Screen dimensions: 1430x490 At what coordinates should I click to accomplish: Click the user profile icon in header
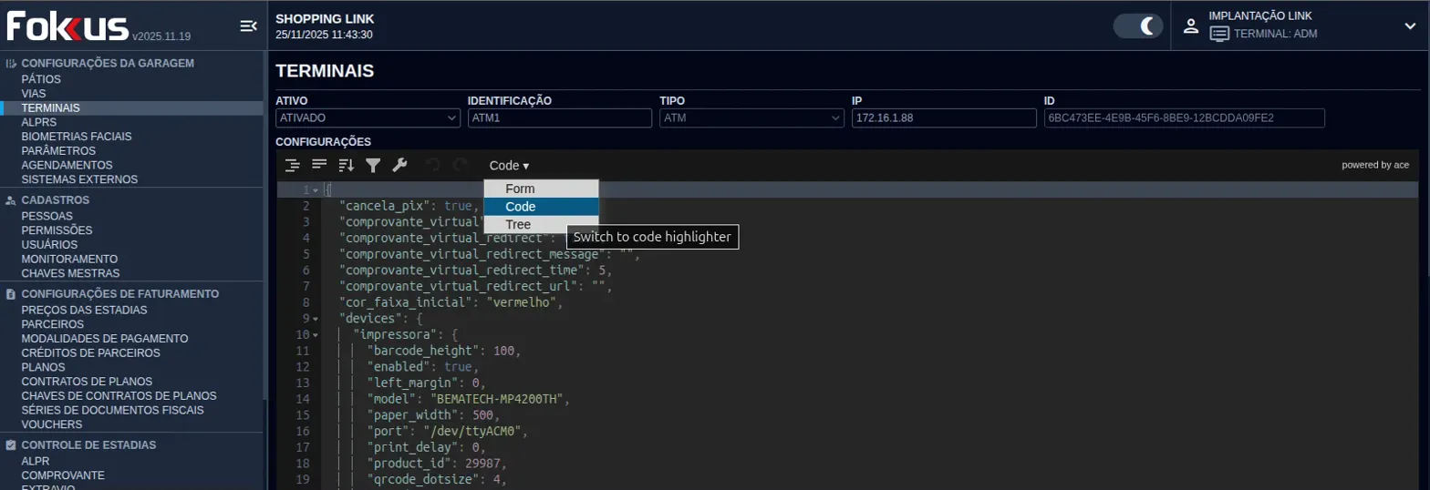pos(1190,26)
